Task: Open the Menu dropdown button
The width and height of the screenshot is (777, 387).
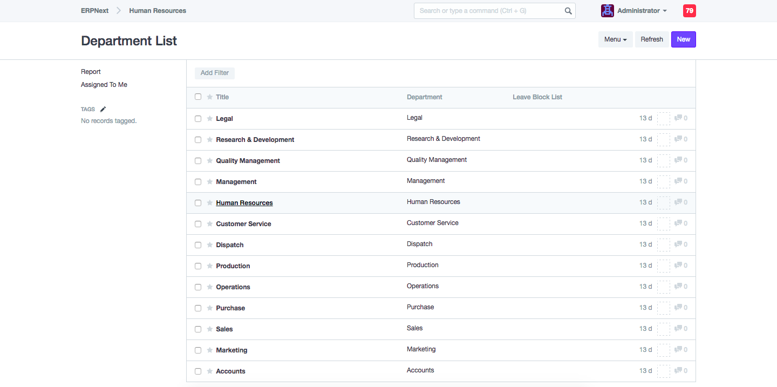Action: pyautogui.click(x=615, y=39)
